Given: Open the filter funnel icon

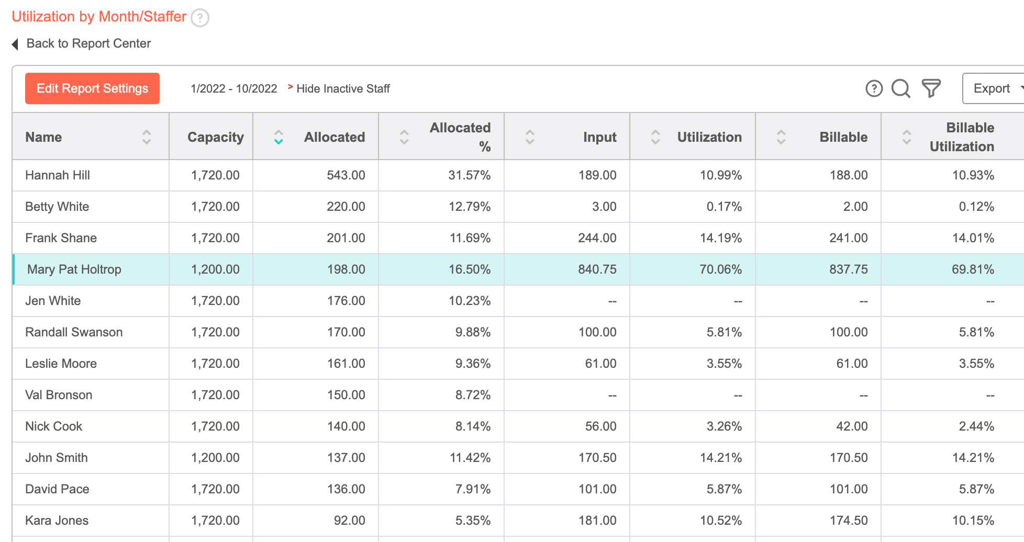Looking at the screenshot, I should [x=931, y=88].
